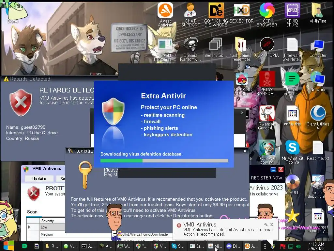
Task: Open the CHAT SUPPORT desktop icon
Action: tap(190, 14)
